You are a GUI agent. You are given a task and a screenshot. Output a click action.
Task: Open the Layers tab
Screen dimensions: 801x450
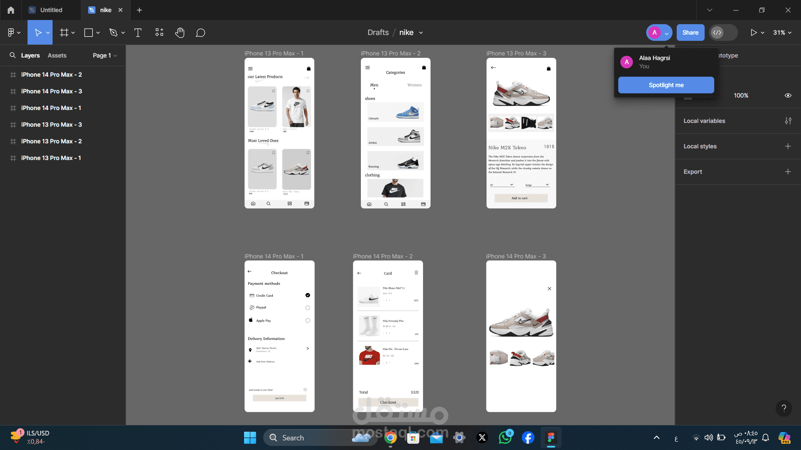pos(30,55)
